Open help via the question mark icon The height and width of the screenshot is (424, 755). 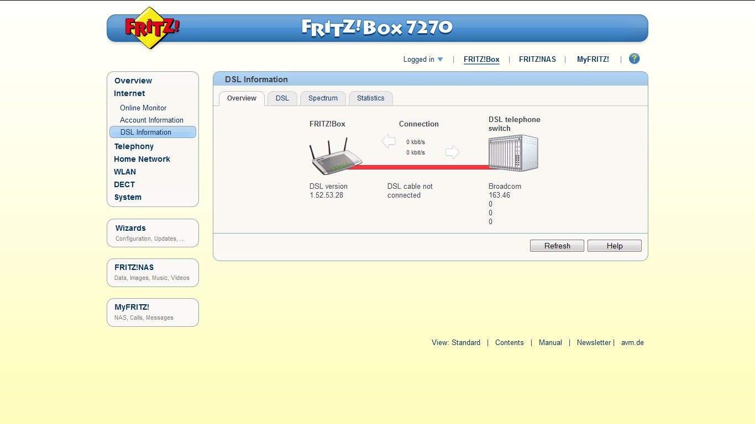click(634, 59)
